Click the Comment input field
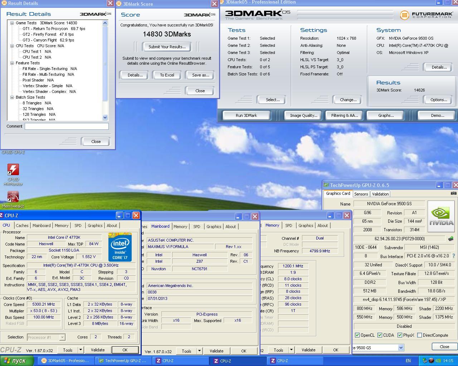The height and width of the screenshot is (366, 458). click(x=67, y=126)
